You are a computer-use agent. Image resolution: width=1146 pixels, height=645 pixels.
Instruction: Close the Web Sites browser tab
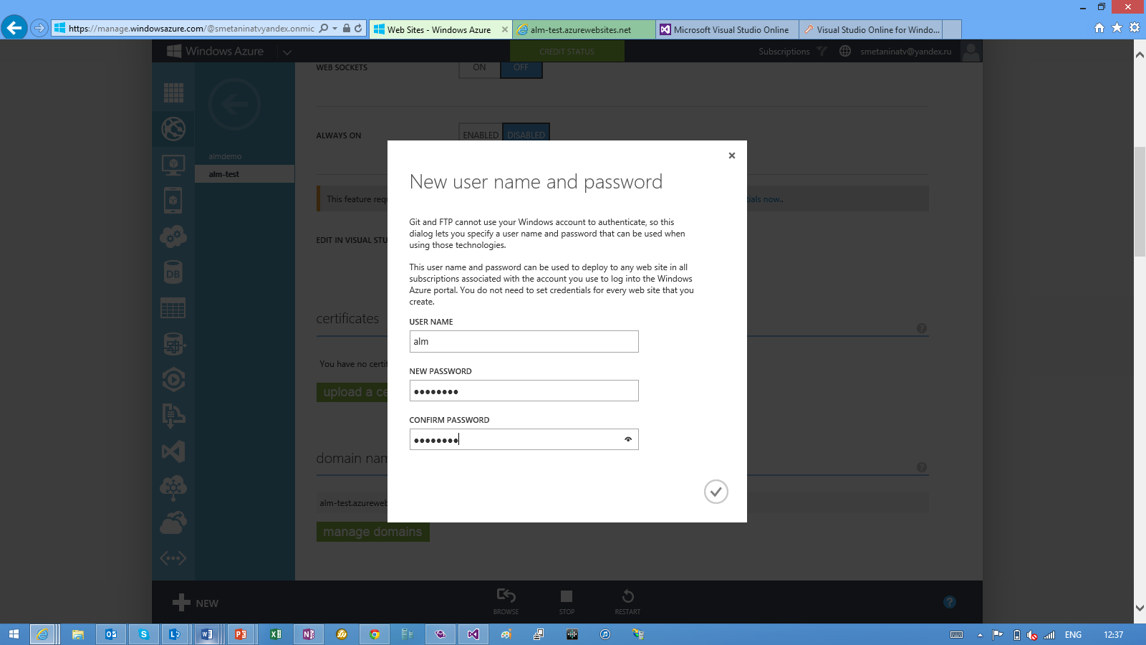[505, 29]
